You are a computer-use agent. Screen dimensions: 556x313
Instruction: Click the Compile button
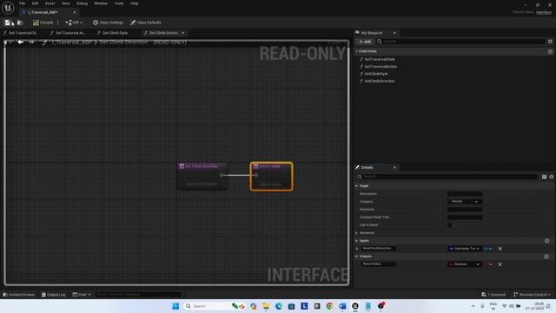(43, 23)
